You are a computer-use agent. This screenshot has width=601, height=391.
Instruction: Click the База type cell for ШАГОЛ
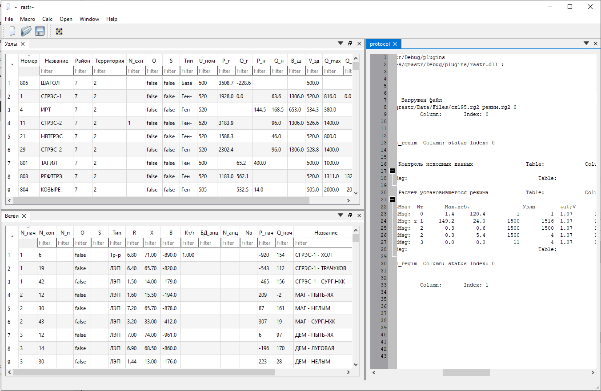pos(188,83)
